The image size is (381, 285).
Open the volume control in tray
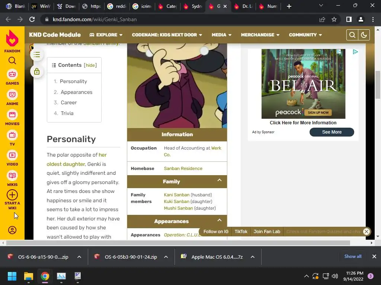[335, 276]
